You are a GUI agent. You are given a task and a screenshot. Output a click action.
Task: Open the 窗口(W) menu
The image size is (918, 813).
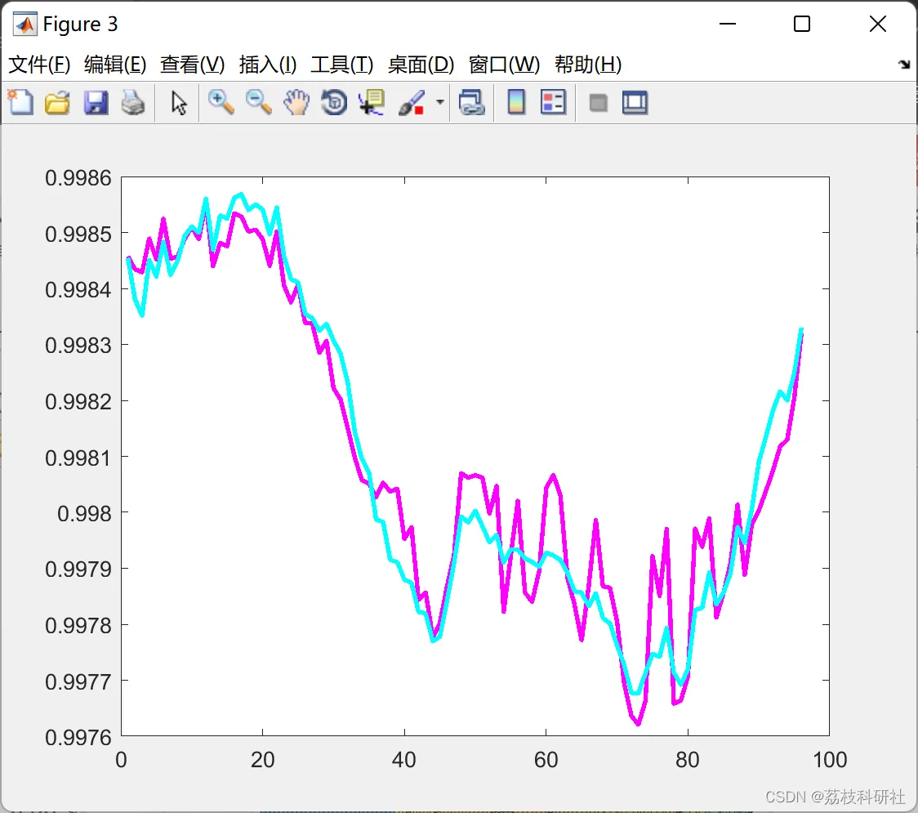click(x=504, y=65)
